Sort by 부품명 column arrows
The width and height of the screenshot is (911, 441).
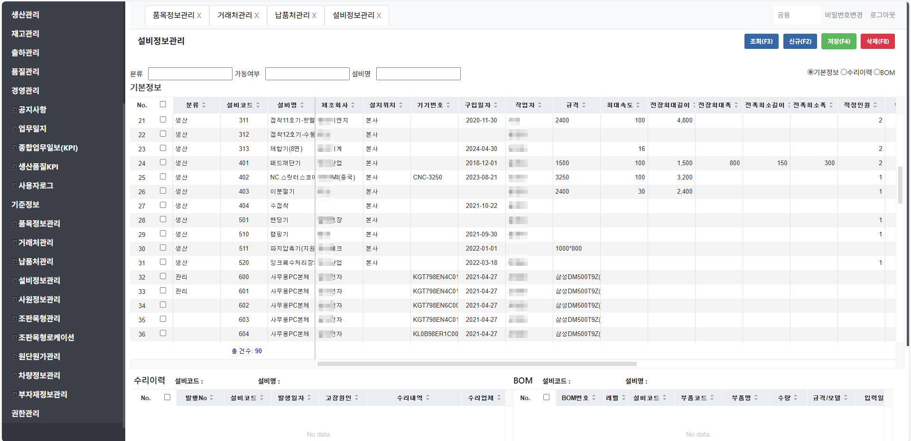click(756, 398)
